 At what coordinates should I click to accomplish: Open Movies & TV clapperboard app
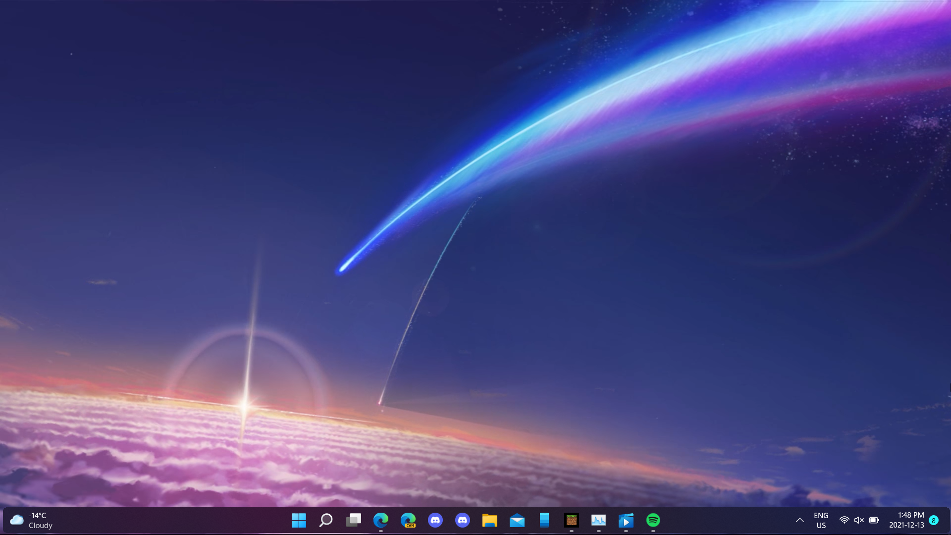[626, 520]
